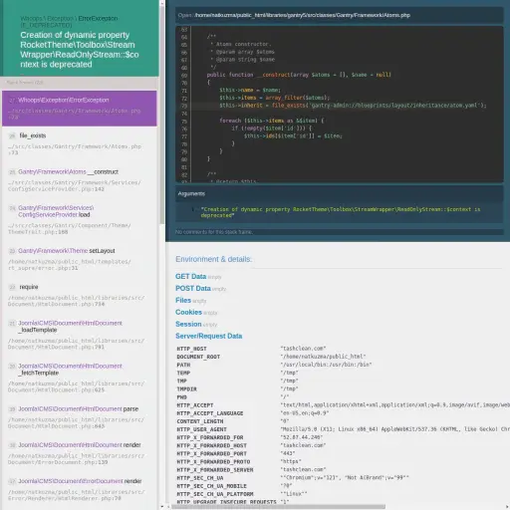Select the HtmlDocument _fetchTemplate frame
The height and width of the screenshot is (510, 510).
(80, 378)
